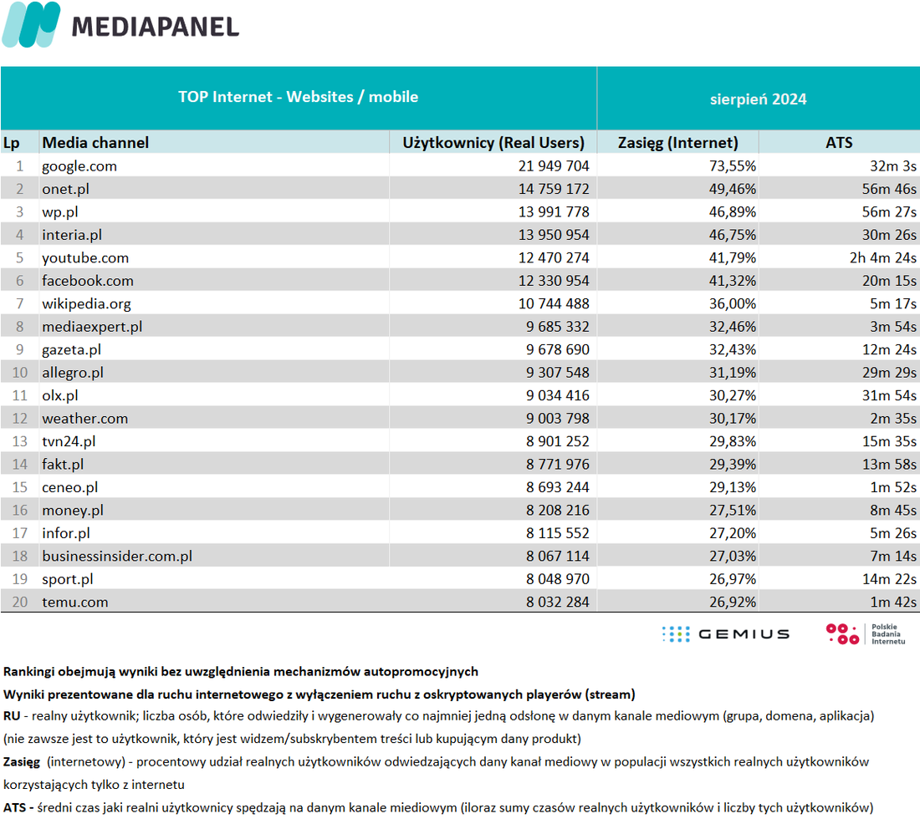Click the TOP Internet - Websites / mobile title

pyautogui.click(x=298, y=97)
